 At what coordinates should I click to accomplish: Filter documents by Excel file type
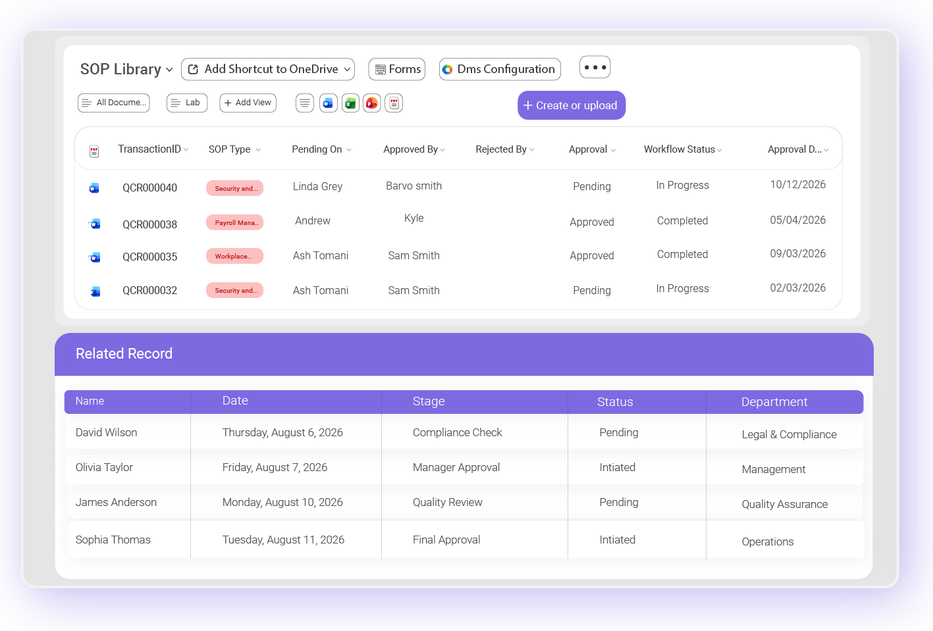(x=350, y=103)
